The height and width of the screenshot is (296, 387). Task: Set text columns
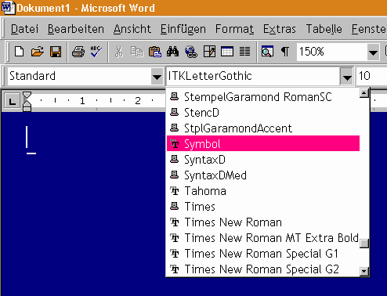click(245, 52)
